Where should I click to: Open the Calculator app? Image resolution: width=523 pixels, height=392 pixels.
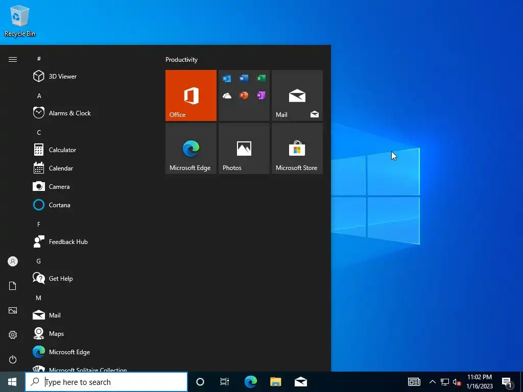point(90,150)
